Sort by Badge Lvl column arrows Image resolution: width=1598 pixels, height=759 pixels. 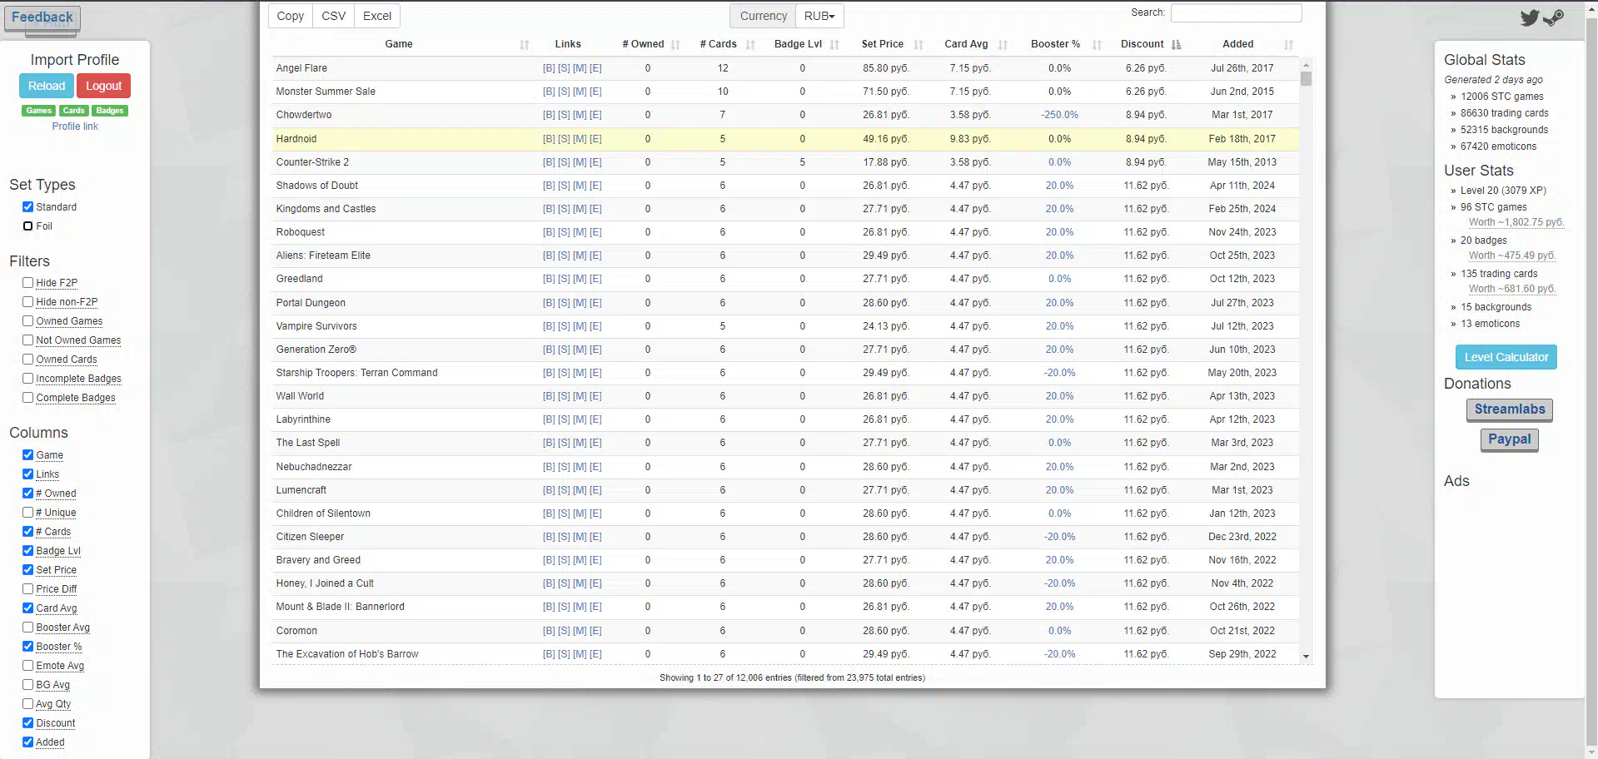pyautogui.click(x=834, y=45)
